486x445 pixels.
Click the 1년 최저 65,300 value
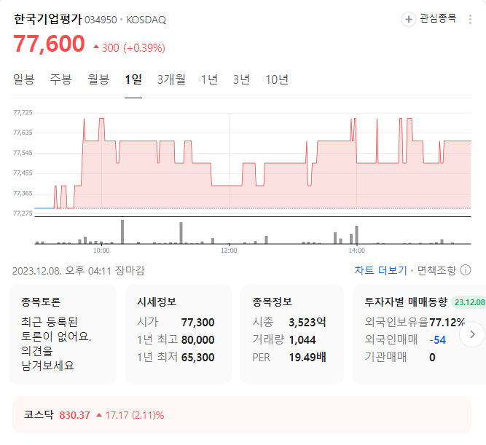[197, 358]
